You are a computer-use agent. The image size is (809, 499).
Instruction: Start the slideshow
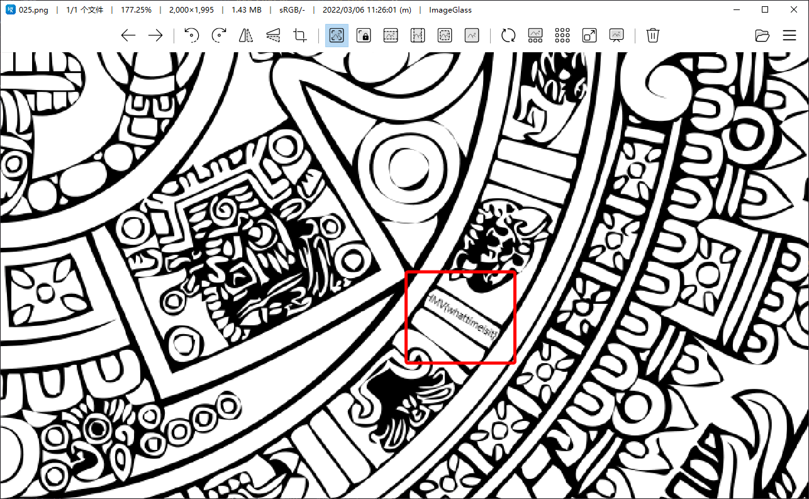617,35
